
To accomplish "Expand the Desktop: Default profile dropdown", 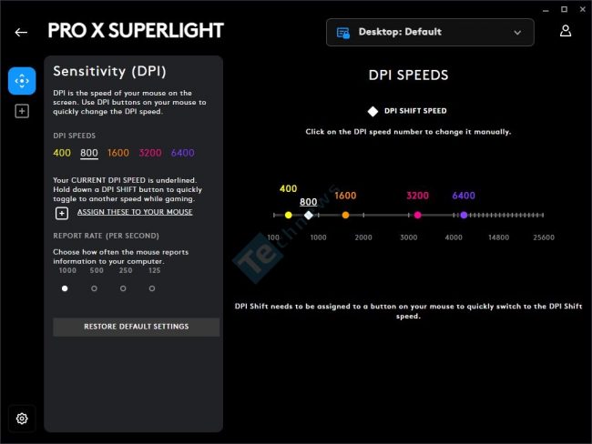I will [x=430, y=33].
